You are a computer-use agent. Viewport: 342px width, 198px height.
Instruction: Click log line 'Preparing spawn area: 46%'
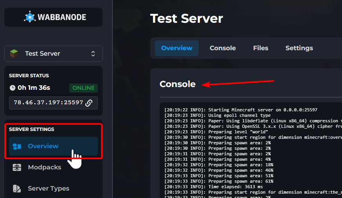[219, 170]
